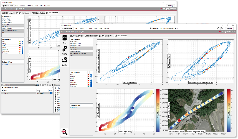The height and width of the screenshot is (139, 238).
Task: Open File (manual evaluation) dropdown in Data Input
Action: 27,87
